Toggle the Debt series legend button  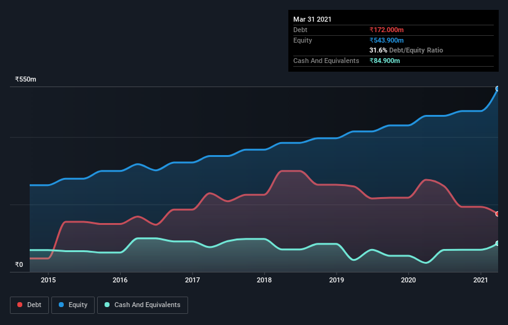click(29, 305)
